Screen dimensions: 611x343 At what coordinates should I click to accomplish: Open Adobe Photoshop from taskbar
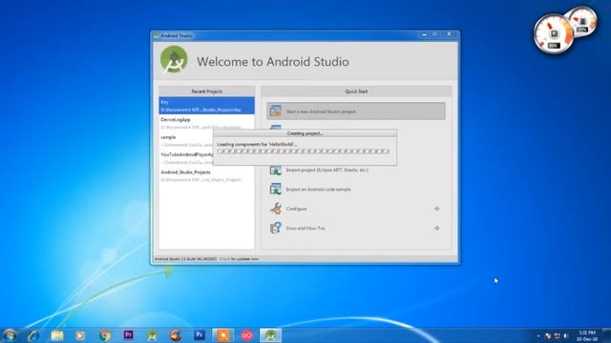pyautogui.click(x=200, y=334)
